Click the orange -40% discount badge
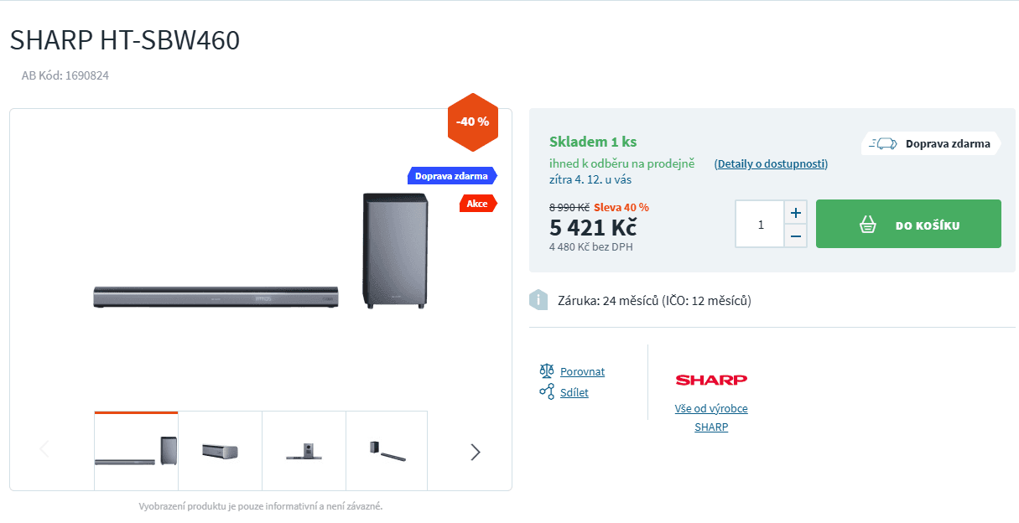 472,122
